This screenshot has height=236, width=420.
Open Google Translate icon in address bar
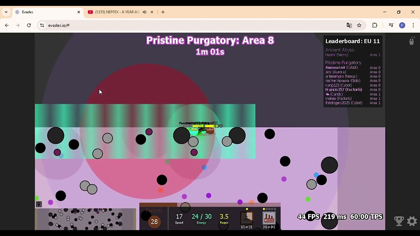pos(349,25)
